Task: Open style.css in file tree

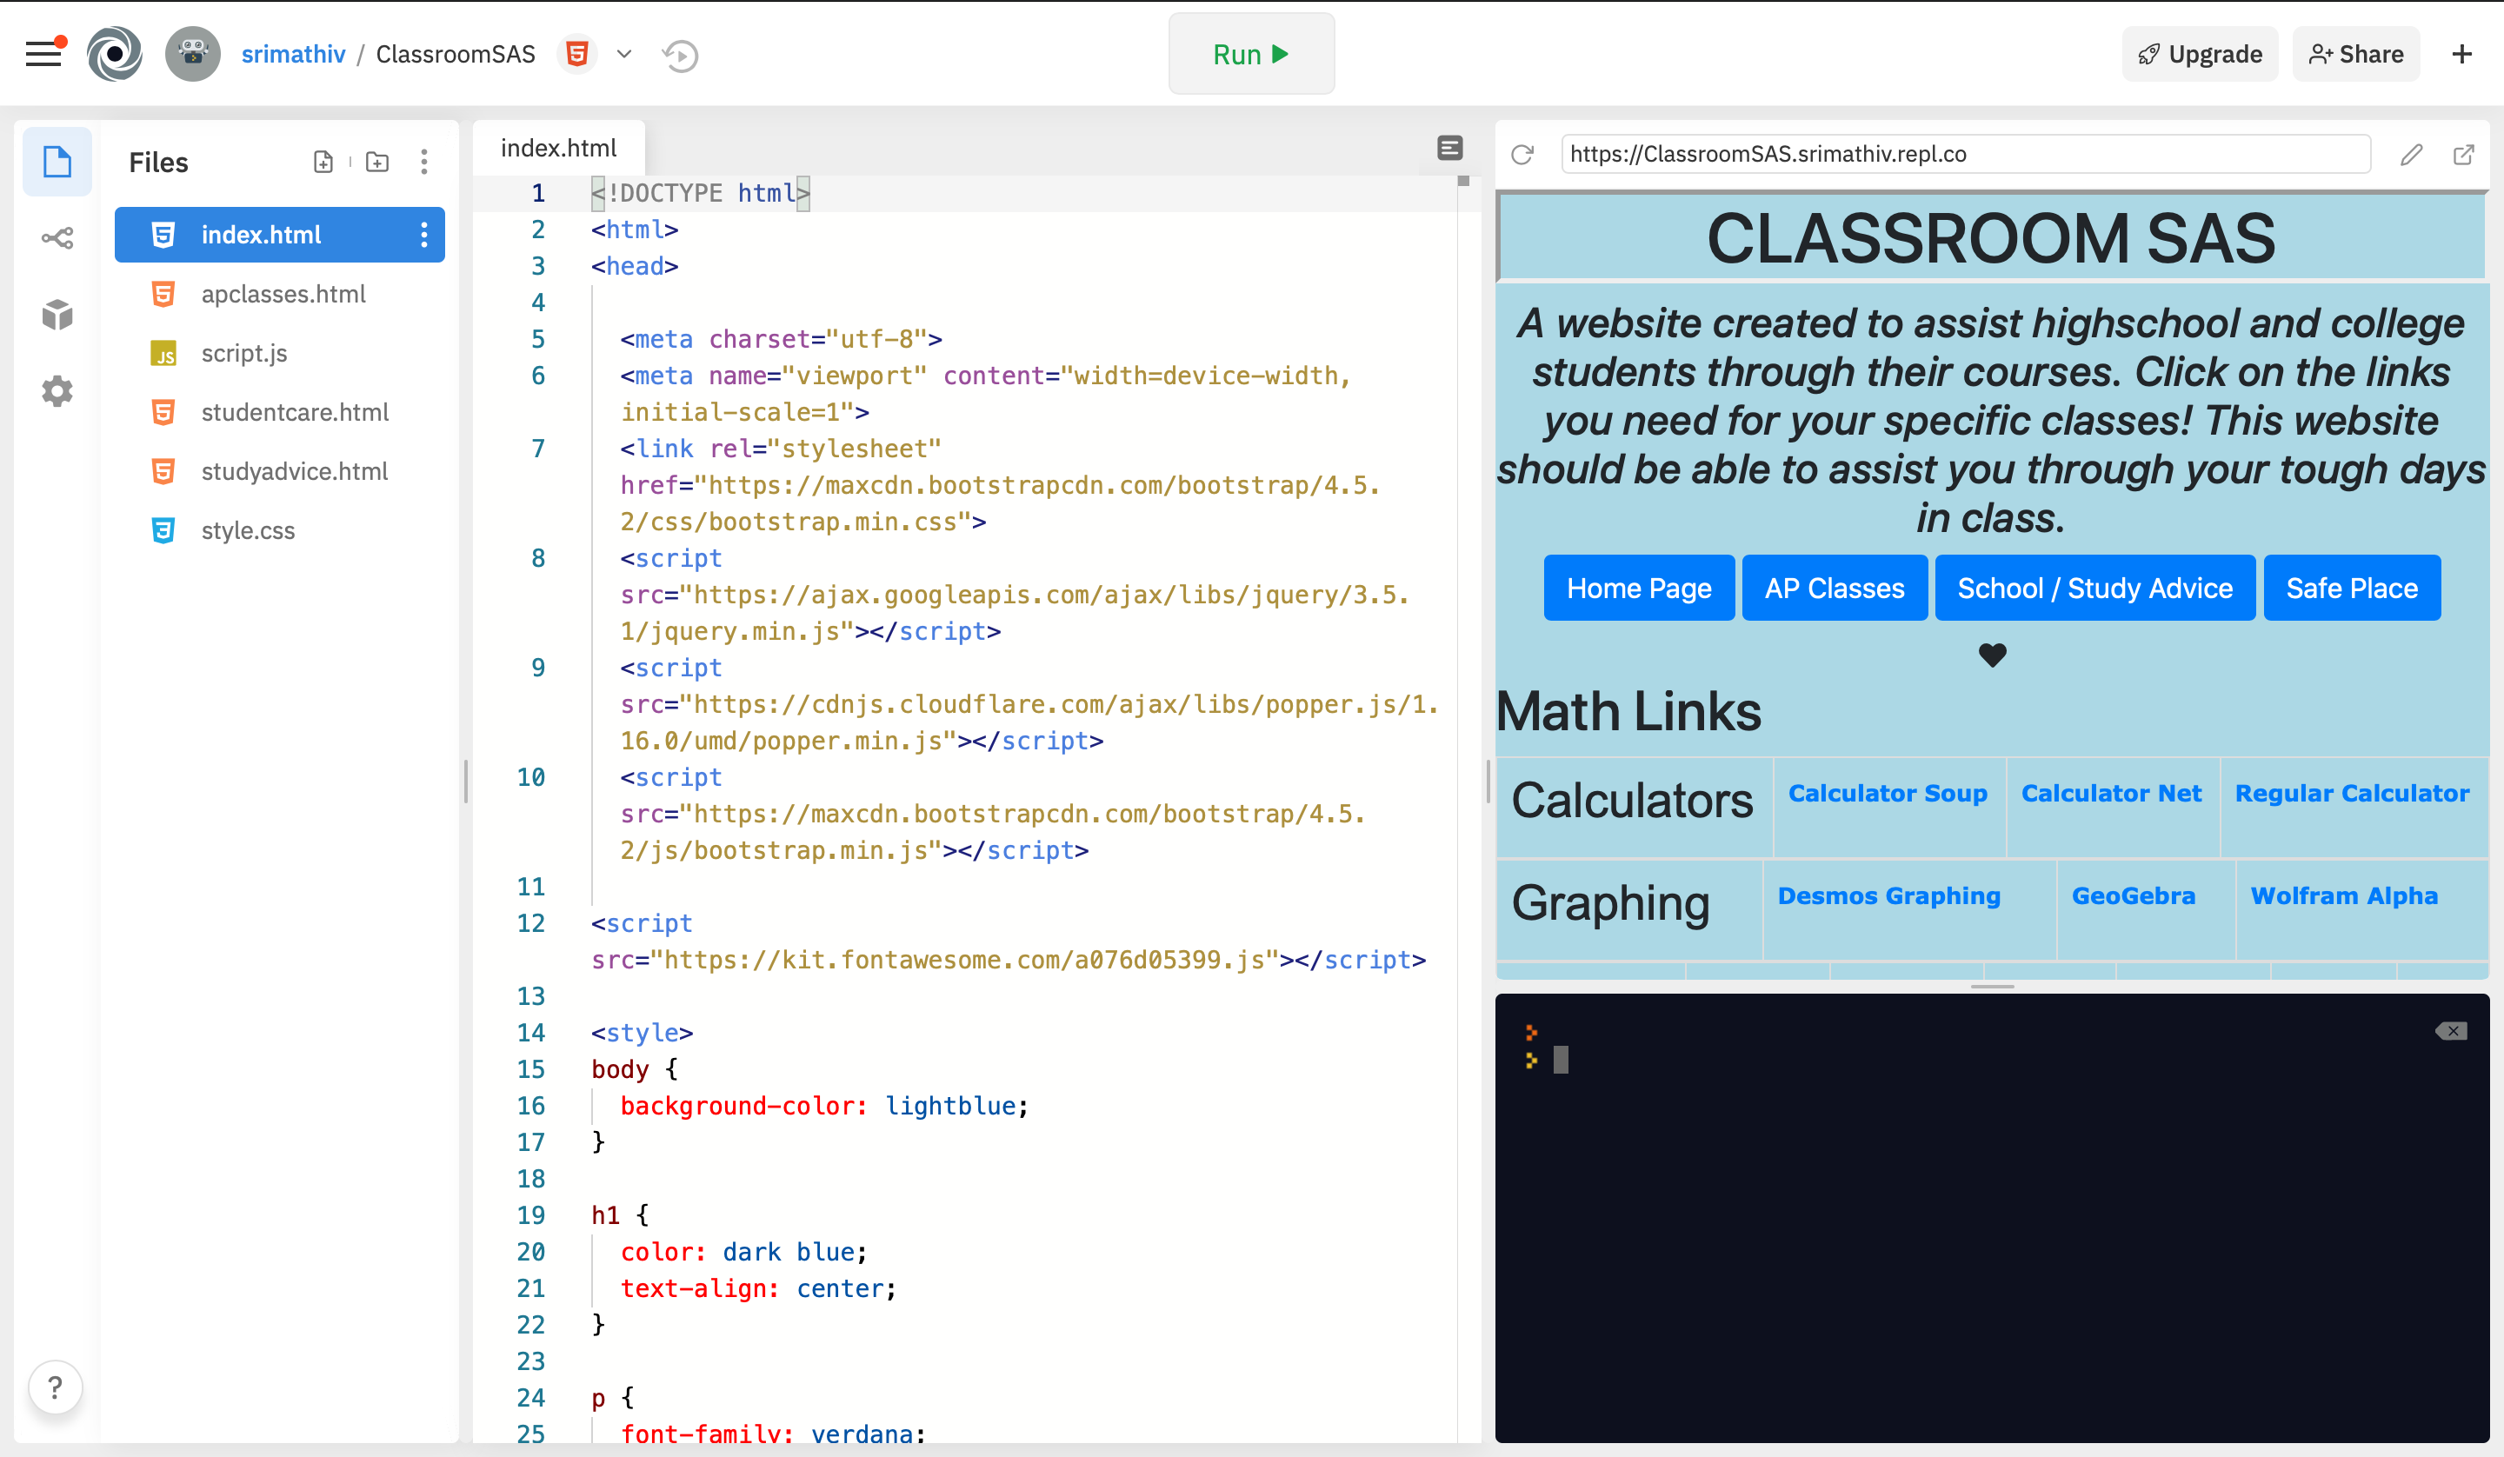Action: (x=249, y=529)
